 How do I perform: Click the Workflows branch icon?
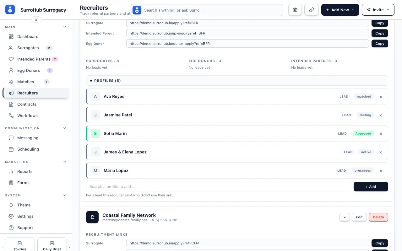11,116
